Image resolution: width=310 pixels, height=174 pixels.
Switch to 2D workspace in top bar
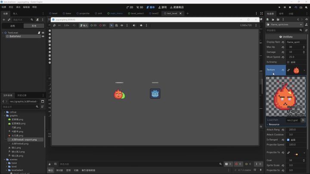point(130,7)
